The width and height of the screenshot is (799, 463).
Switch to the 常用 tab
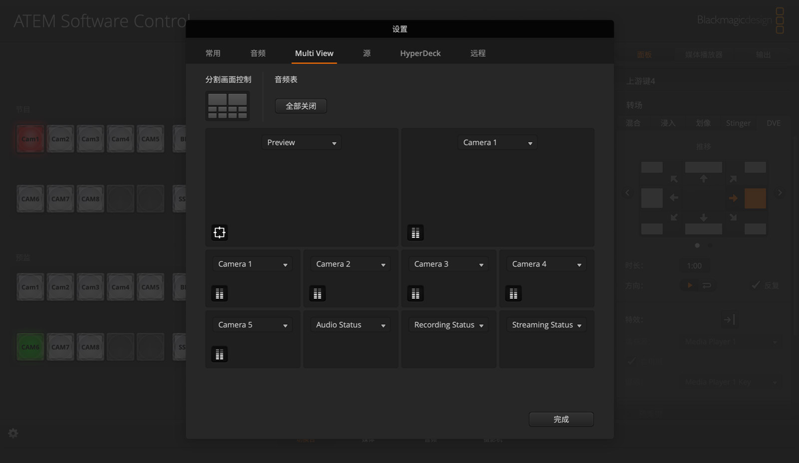click(x=213, y=53)
